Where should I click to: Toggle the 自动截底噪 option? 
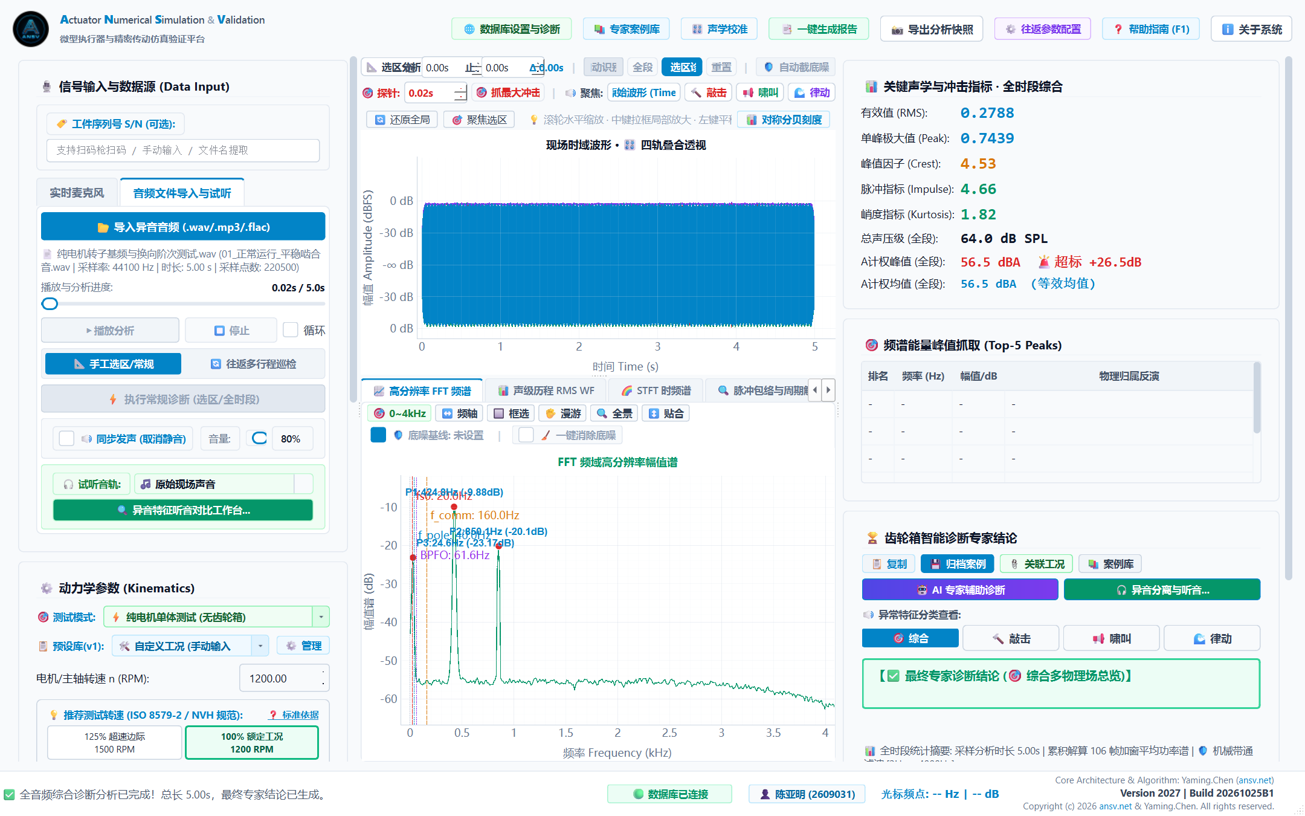point(796,67)
